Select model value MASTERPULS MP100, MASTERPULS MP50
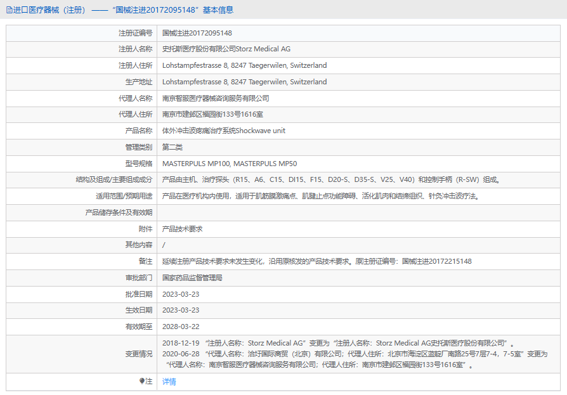The width and height of the screenshot is (567, 395). coord(230,164)
